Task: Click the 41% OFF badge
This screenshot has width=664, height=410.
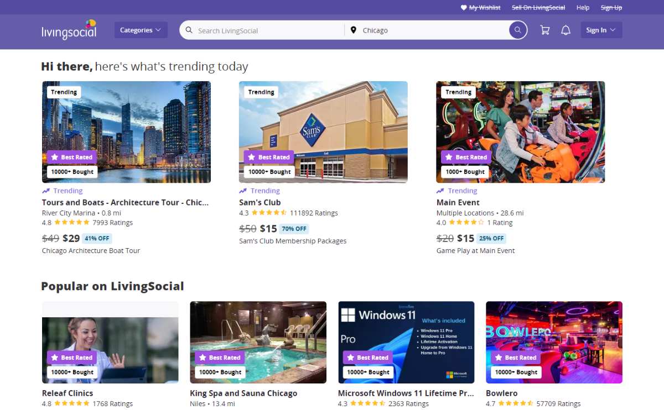Action: pos(97,239)
